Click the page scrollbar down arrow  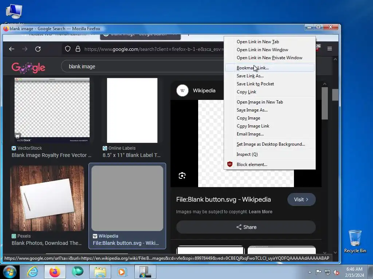pyautogui.click(x=335, y=252)
